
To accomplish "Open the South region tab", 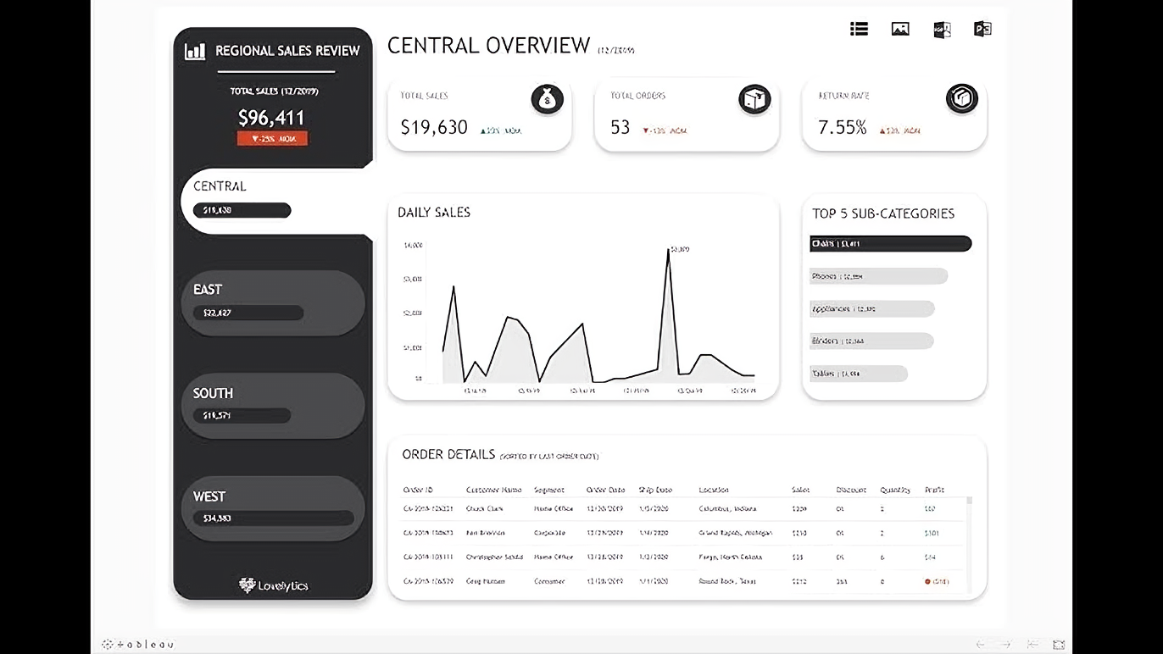I will (x=273, y=406).
